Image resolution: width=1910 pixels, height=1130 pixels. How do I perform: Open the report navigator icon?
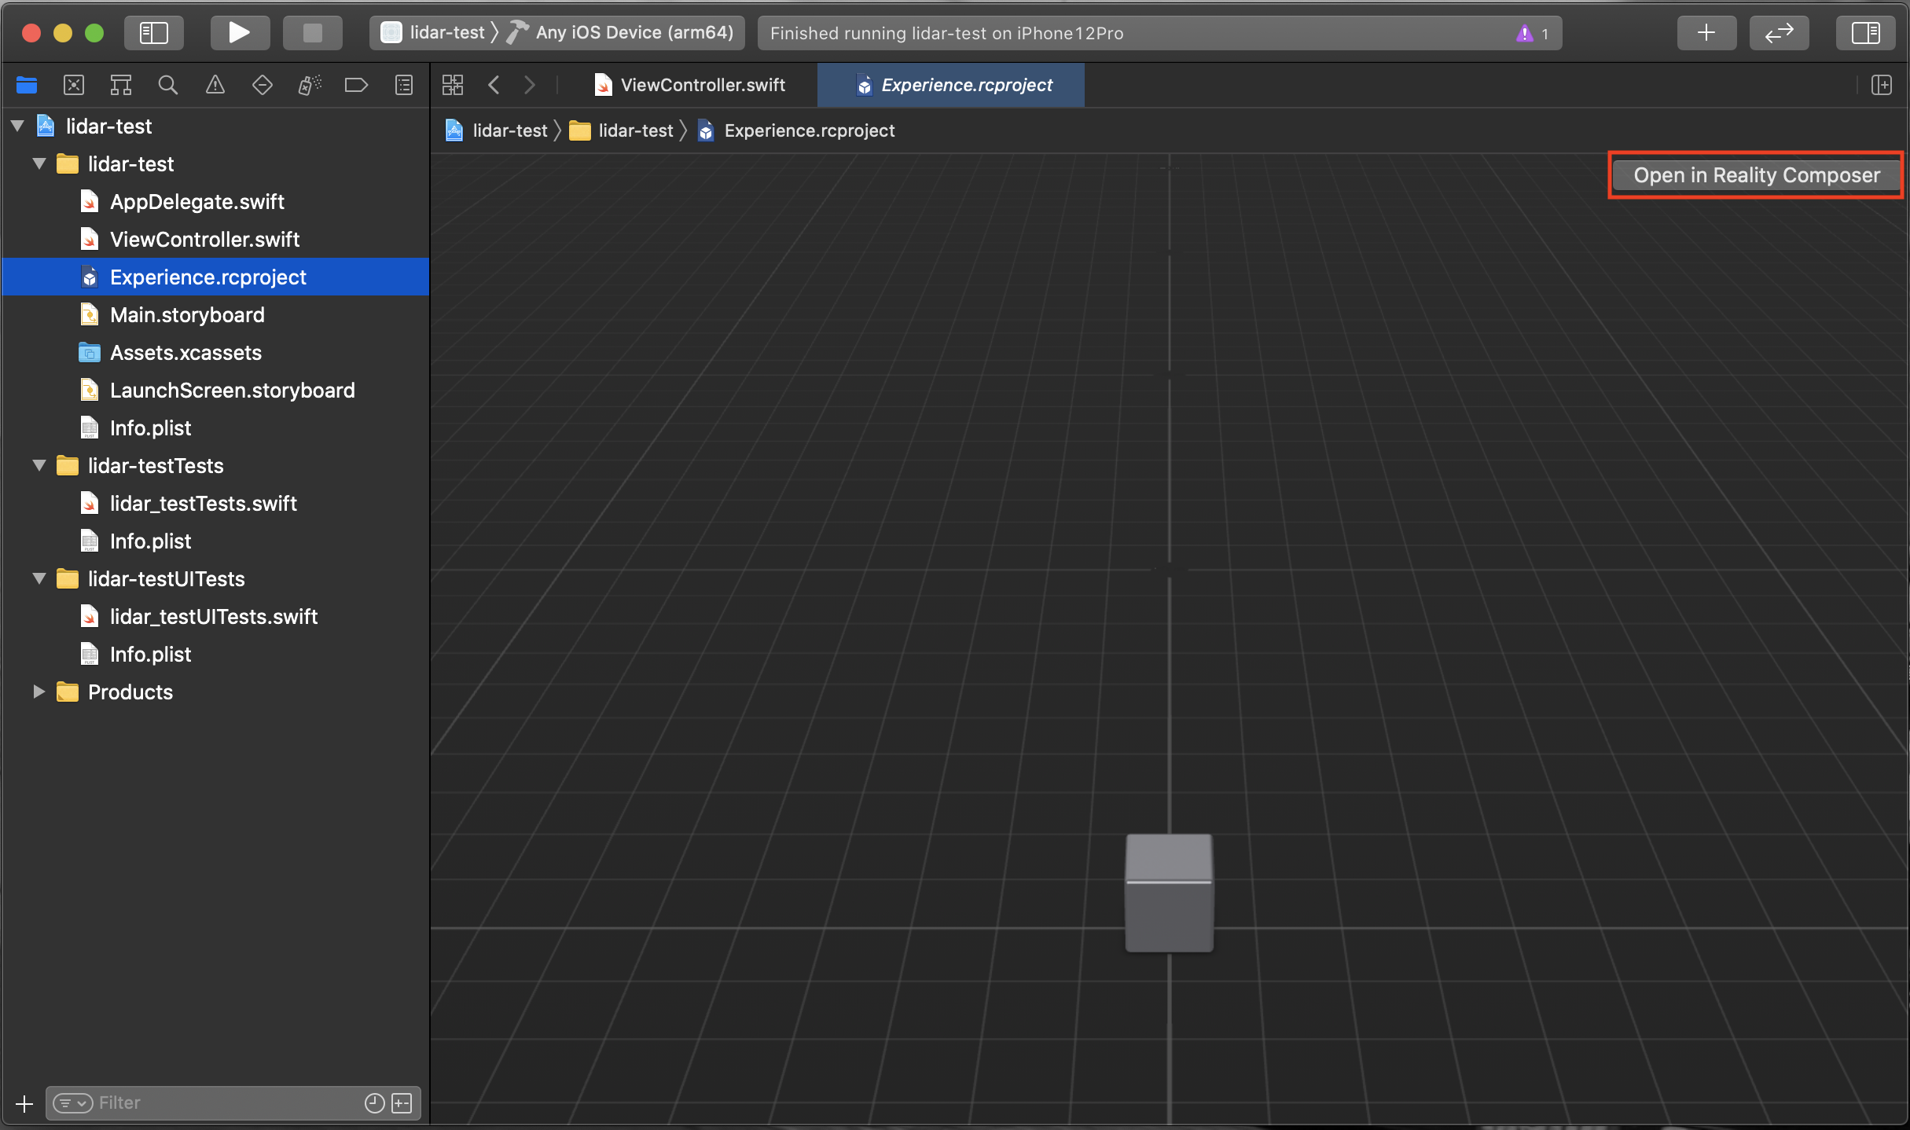pos(404,85)
